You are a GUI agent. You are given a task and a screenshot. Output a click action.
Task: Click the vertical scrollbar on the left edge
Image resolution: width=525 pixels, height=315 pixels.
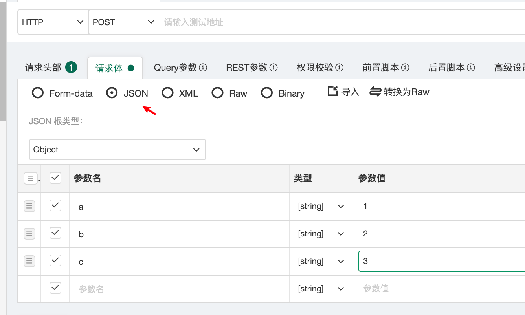tap(3, 62)
